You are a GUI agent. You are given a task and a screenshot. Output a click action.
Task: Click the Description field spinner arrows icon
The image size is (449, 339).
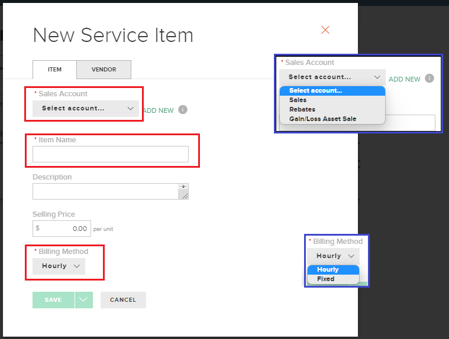pyautogui.click(x=183, y=187)
